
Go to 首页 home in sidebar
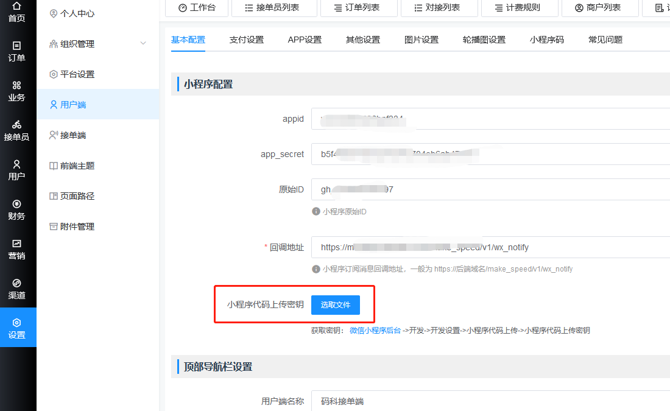(x=16, y=12)
